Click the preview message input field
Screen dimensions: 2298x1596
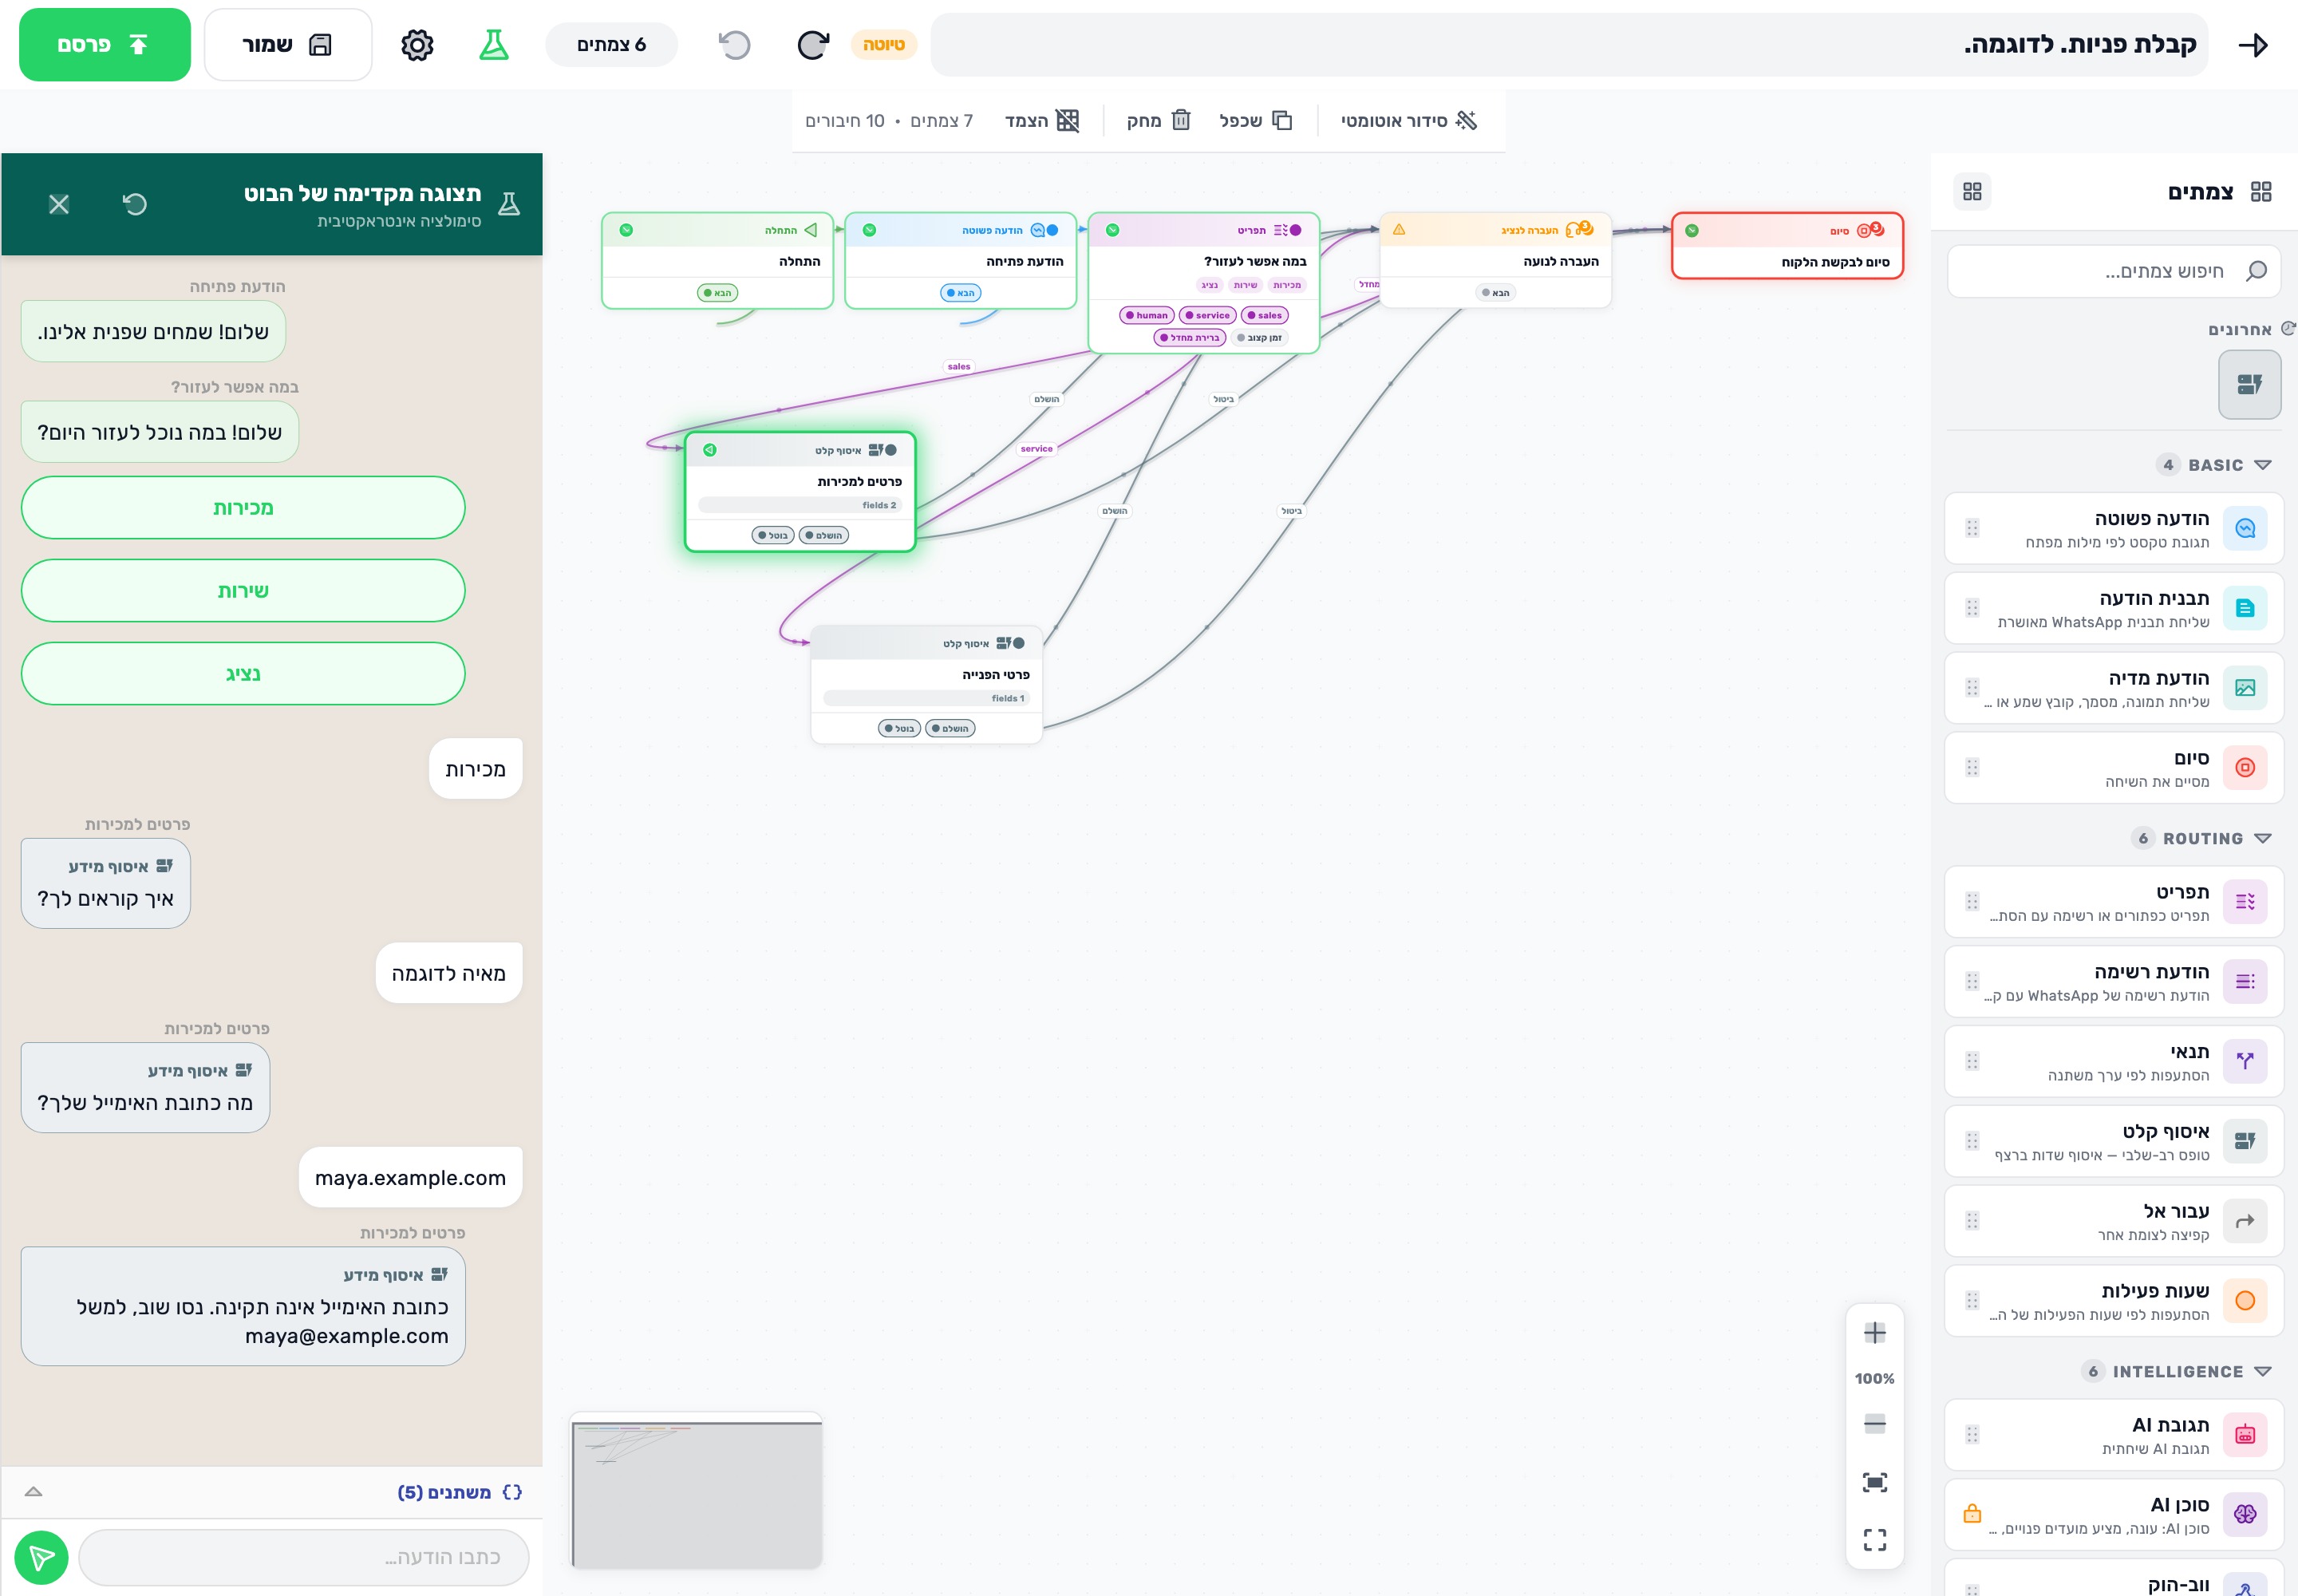304,1557
